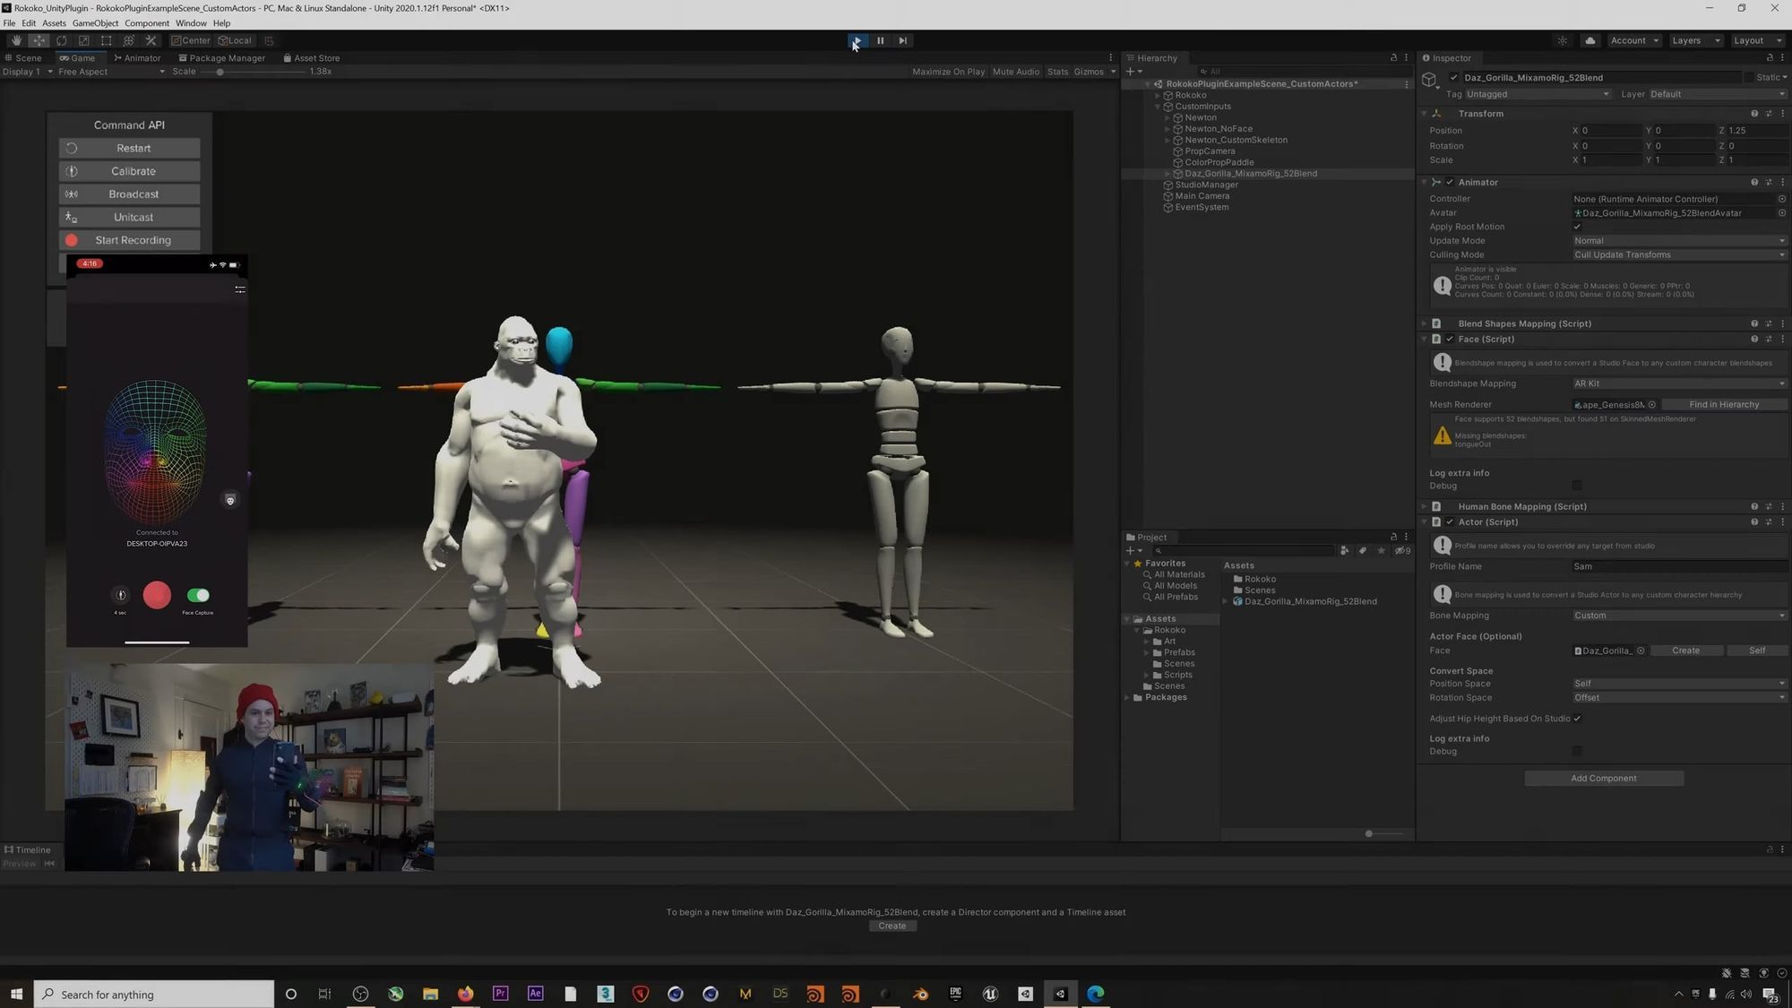Viewport: 1792px width, 1008px height.
Task: Select the Move tool in the toolbar
Action: pos(39,40)
